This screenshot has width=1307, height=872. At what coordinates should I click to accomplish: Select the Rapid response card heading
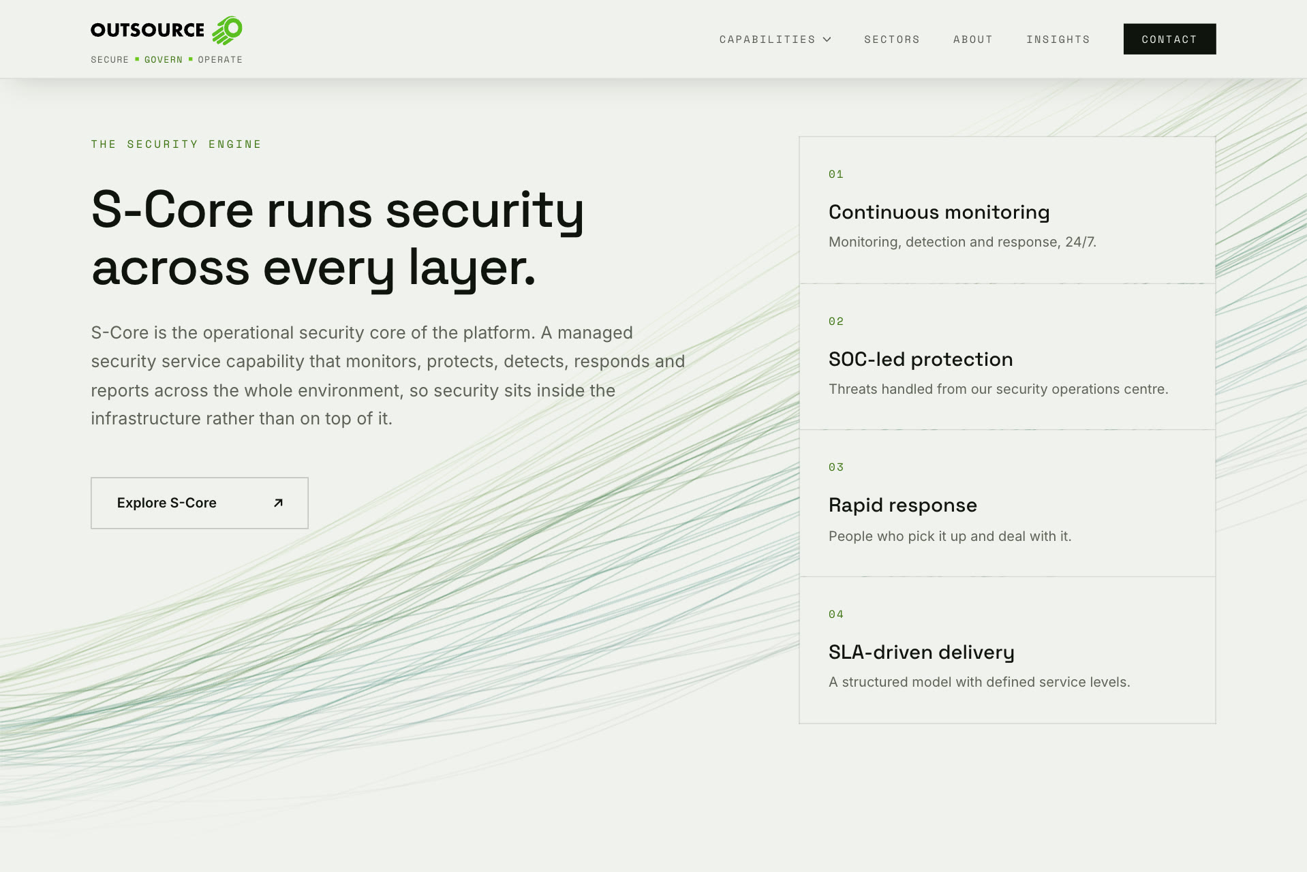point(902,505)
